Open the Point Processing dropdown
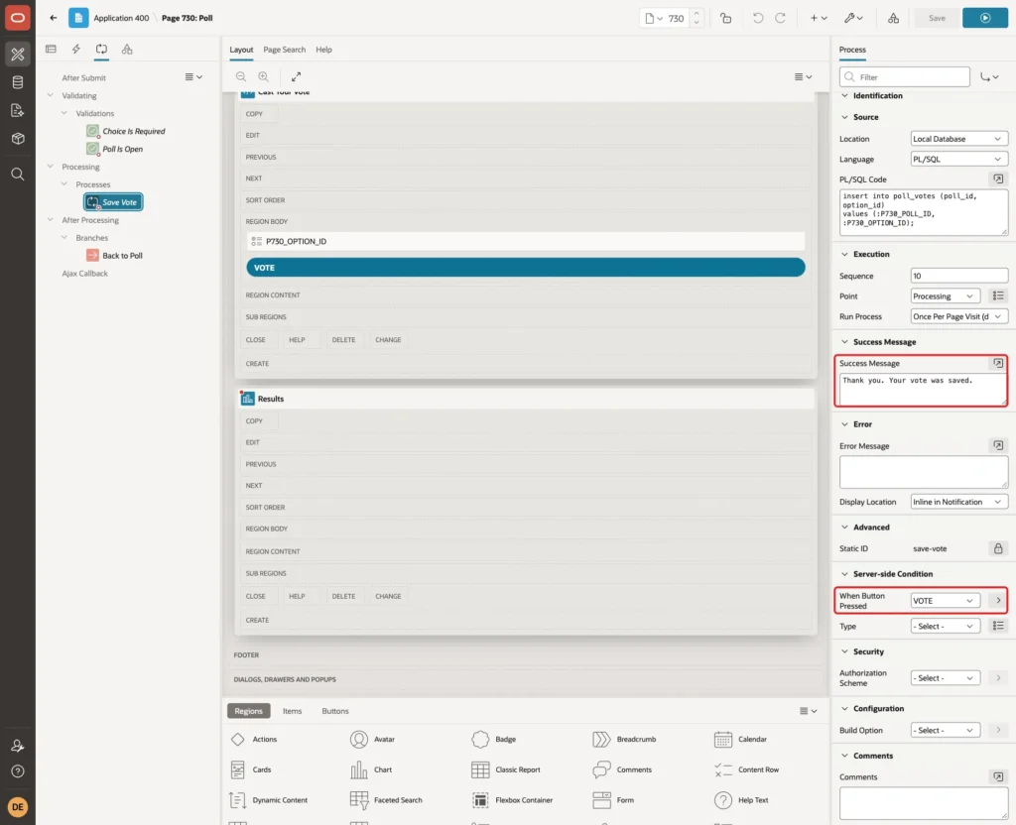This screenshot has height=825, width=1016. click(x=945, y=295)
